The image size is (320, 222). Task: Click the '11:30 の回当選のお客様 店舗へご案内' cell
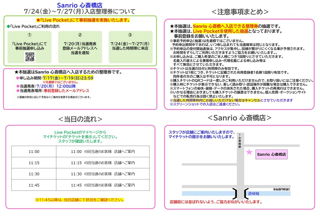(103, 174)
